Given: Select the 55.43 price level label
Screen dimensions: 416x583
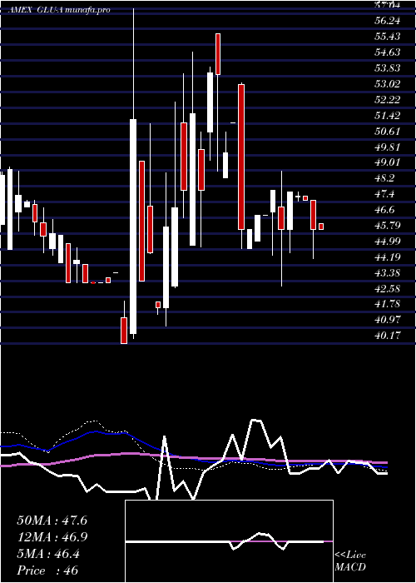Looking at the screenshot, I should tap(387, 37).
